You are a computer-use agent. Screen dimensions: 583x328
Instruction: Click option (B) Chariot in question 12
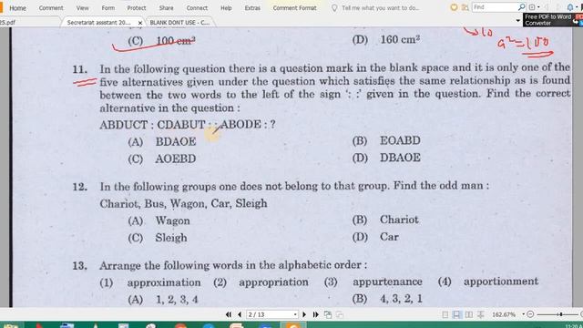point(385,220)
